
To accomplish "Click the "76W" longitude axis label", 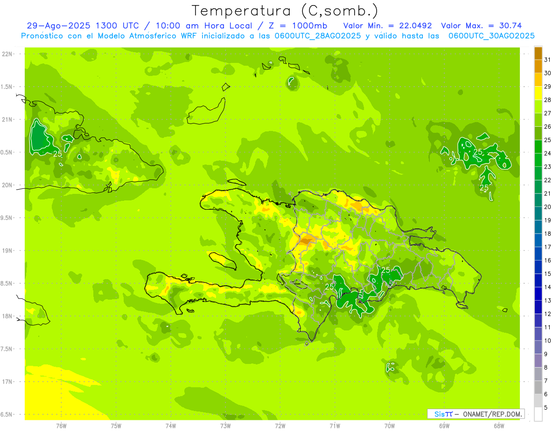I will click(61, 425).
